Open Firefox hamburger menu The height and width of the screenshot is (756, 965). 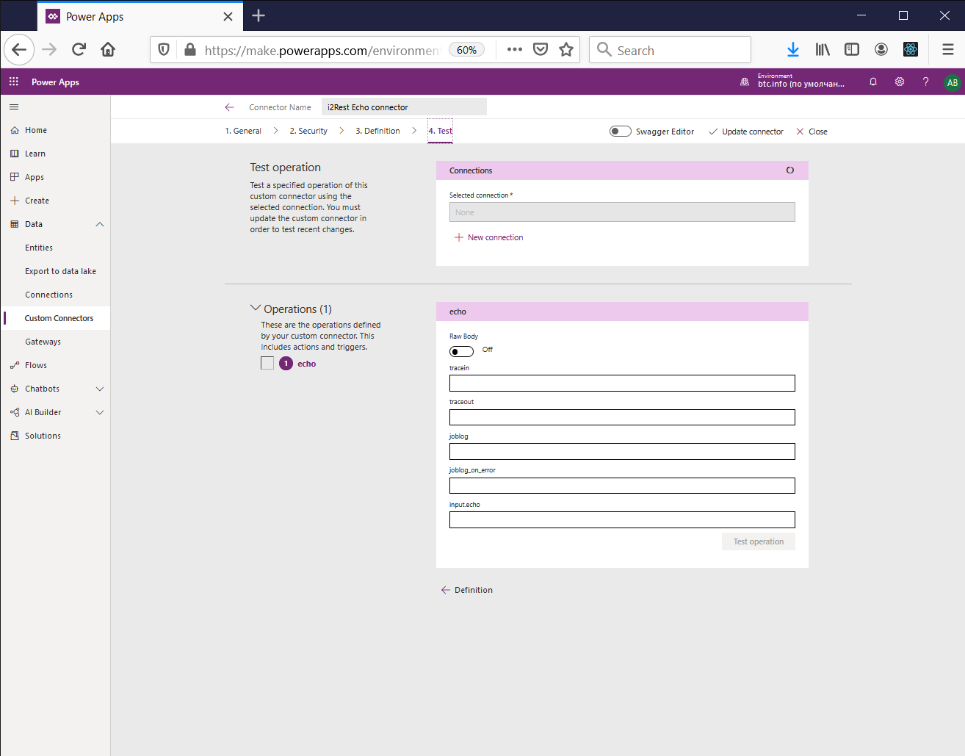click(x=948, y=49)
